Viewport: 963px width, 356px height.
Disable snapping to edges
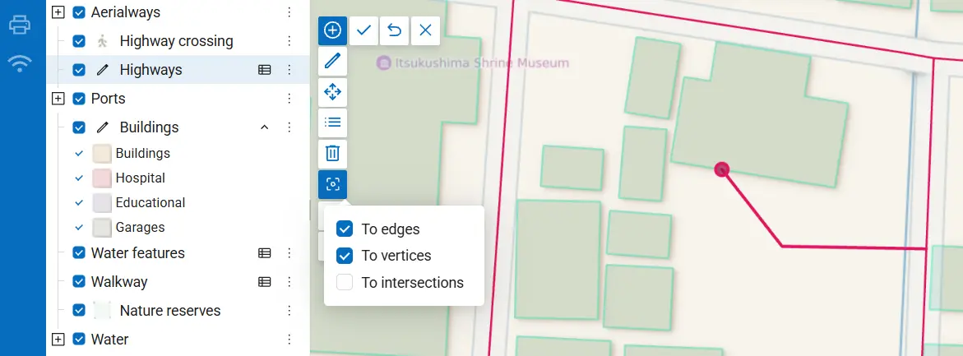tap(345, 229)
